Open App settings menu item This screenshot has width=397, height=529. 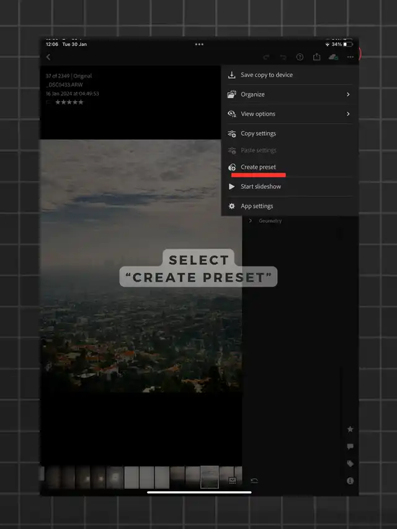(257, 206)
